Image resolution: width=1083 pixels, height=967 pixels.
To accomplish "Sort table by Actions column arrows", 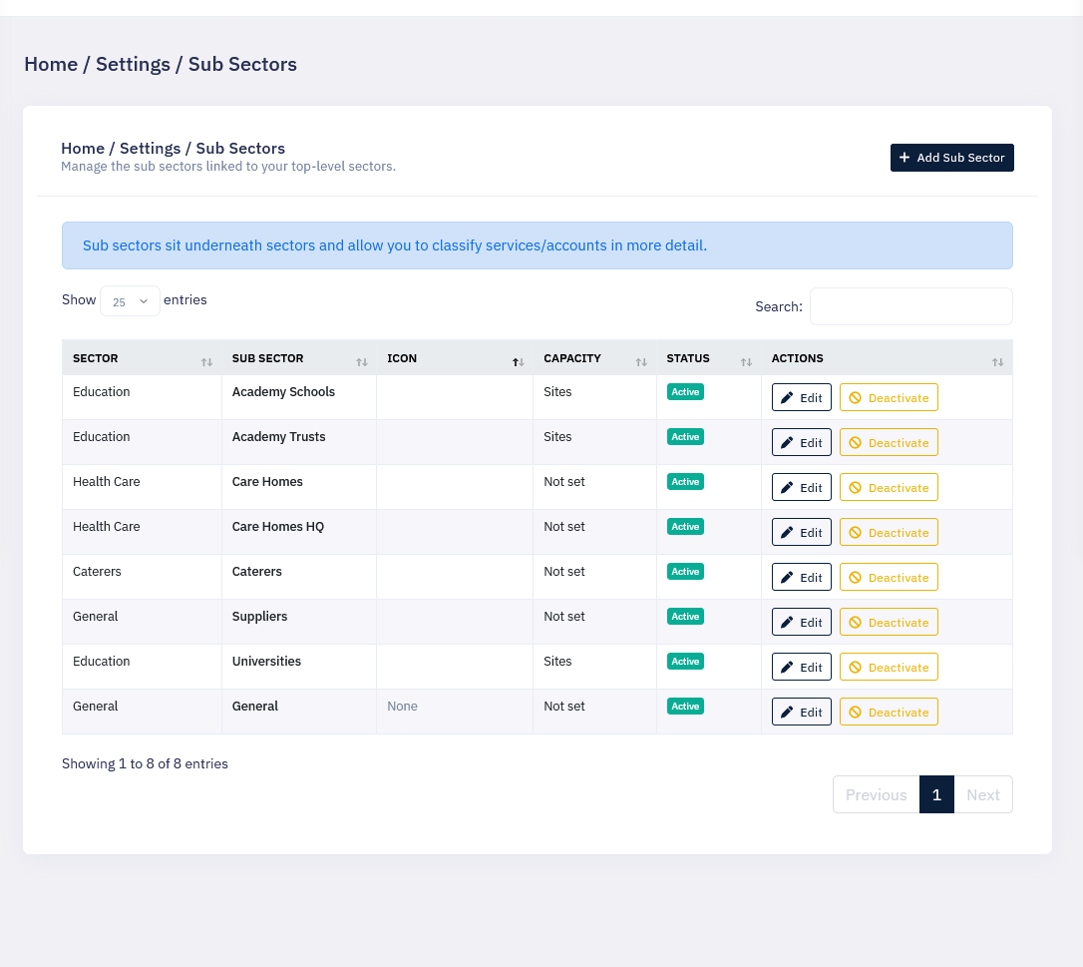I will [x=997, y=362].
